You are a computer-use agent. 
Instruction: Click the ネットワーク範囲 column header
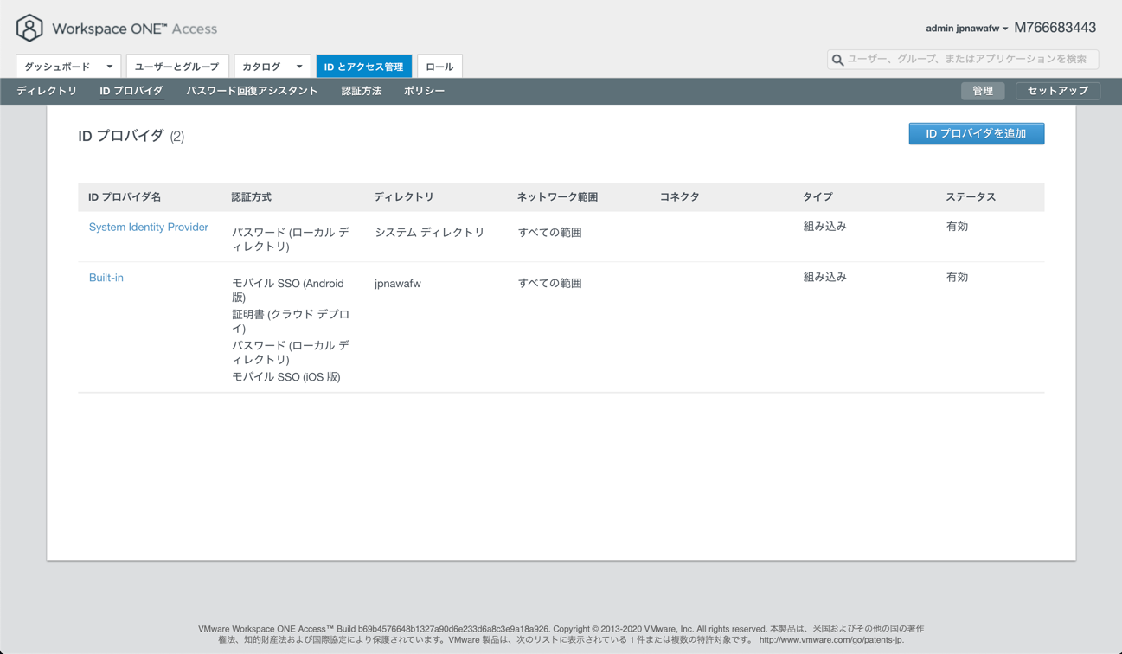coord(557,197)
